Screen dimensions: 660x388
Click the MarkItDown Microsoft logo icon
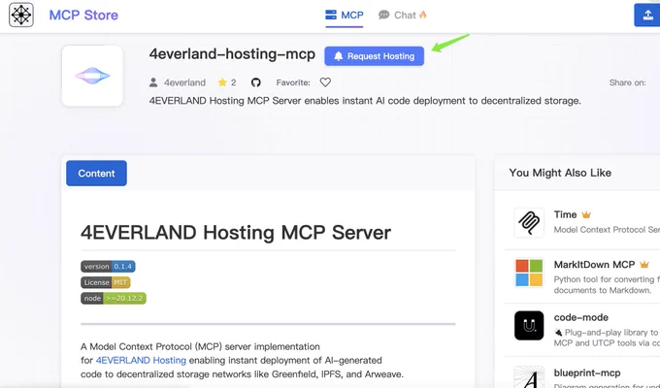click(529, 273)
